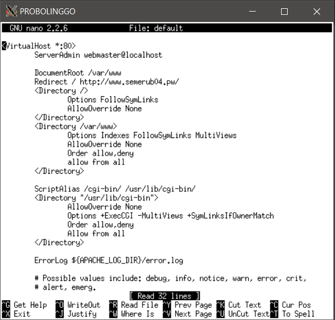Click the ^O WriteOut shortcut
Viewport: 335px width, 320px height.
pyautogui.click(x=78, y=305)
